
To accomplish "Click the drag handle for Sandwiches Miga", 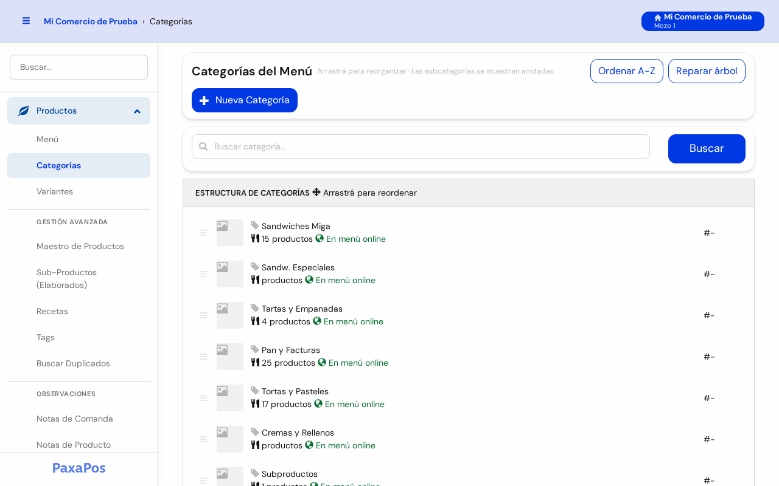I will coord(203,233).
